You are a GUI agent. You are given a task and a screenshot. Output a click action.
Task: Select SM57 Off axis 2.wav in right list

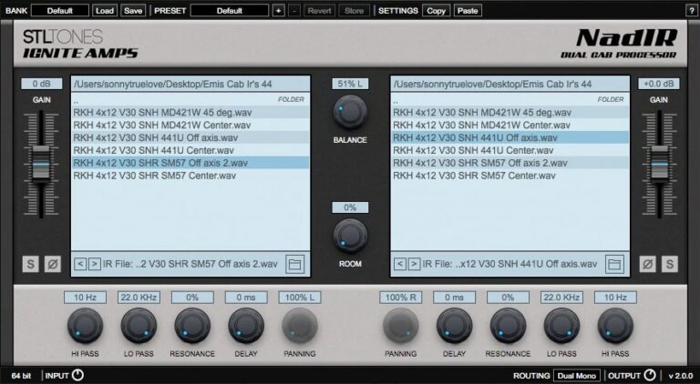click(x=510, y=163)
